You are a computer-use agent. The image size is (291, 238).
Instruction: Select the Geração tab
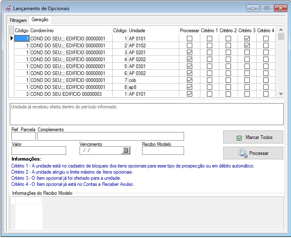tap(40, 20)
